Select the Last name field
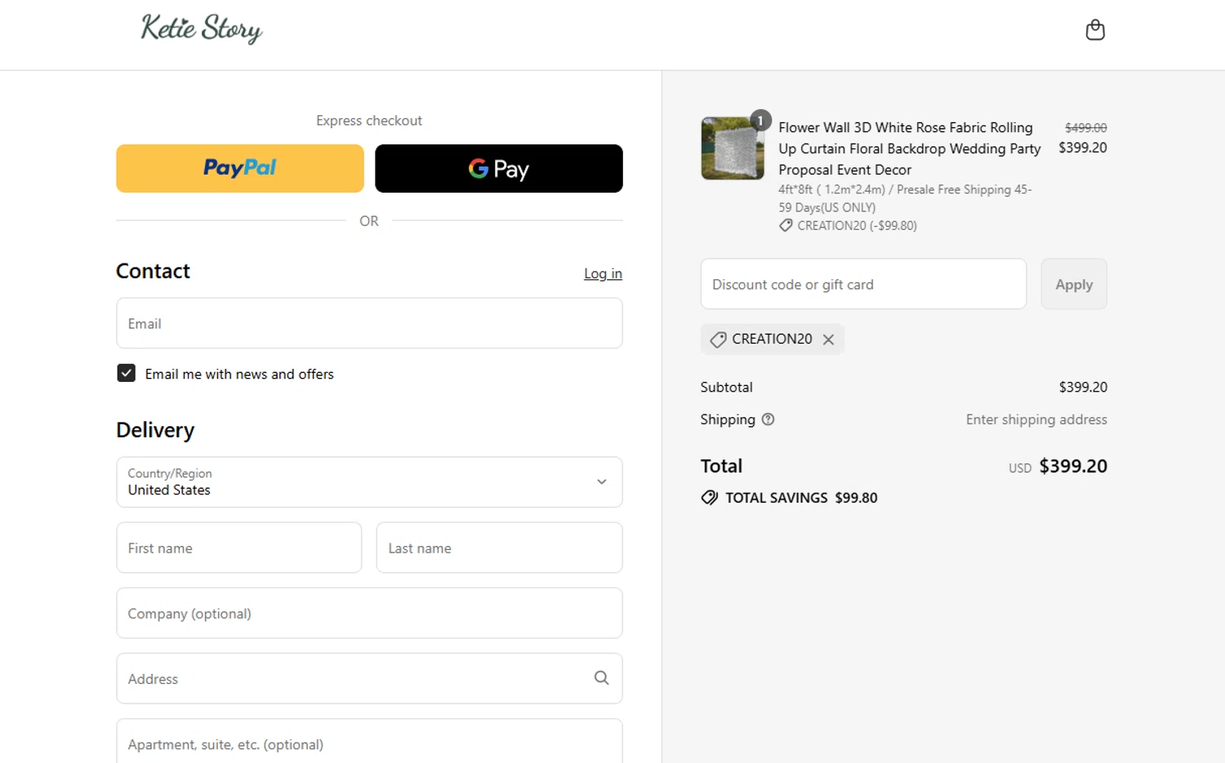The height and width of the screenshot is (763, 1225). 499,548
